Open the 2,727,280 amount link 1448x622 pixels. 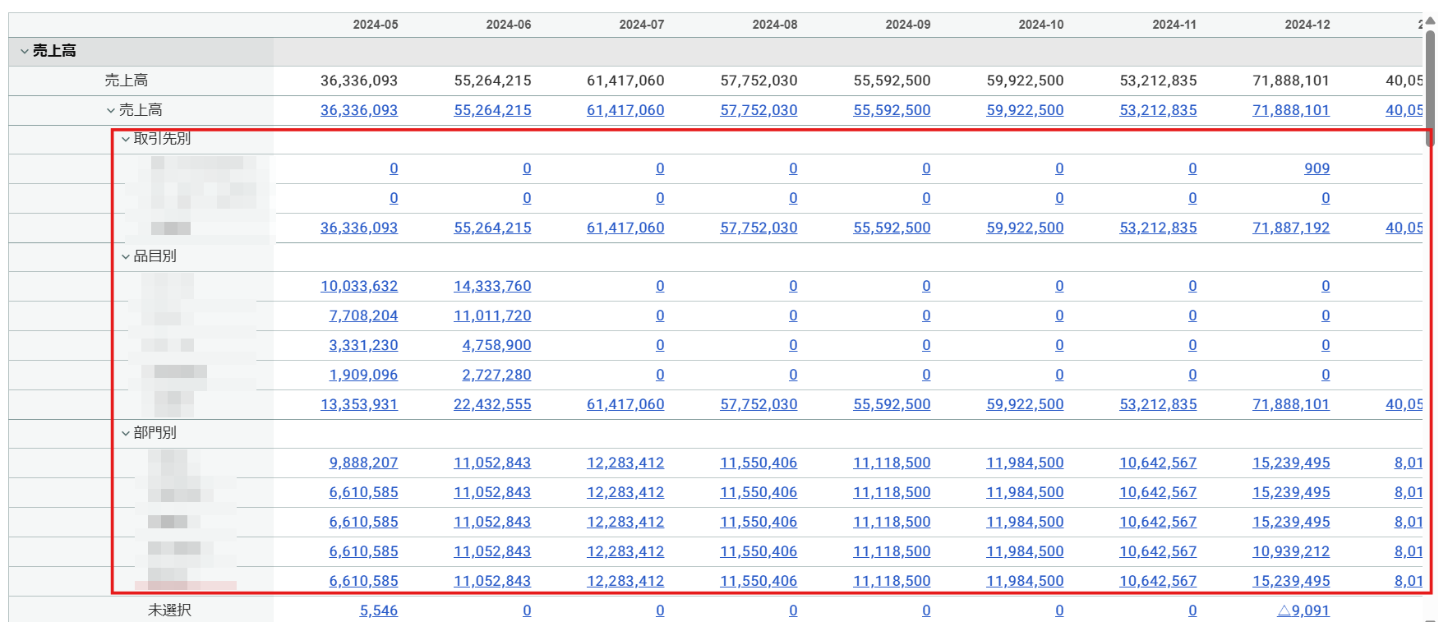(x=496, y=375)
